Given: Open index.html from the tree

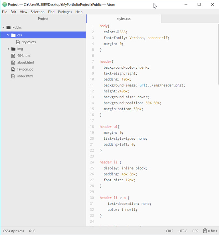Looking at the screenshot, I should click(x=25, y=76).
